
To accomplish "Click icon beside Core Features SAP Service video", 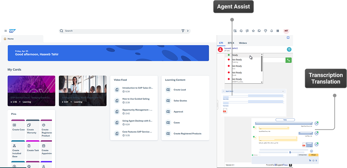I will (x=117, y=133).
